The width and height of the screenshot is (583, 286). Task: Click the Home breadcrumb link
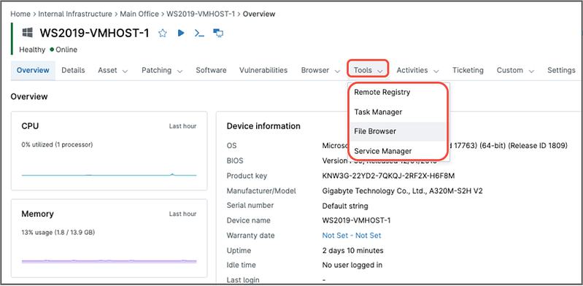pyautogui.click(x=20, y=14)
